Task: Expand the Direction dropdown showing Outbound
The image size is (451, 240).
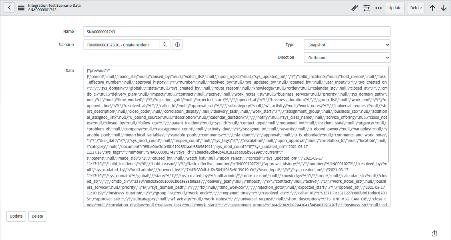Action: coord(347,58)
